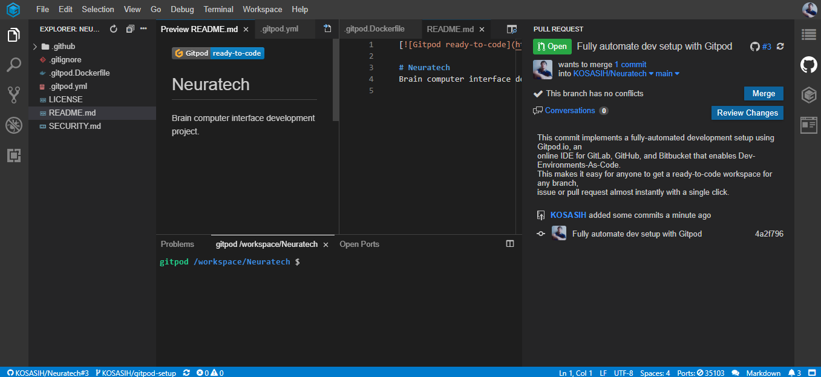The height and width of the screenshot is (377, 821).
Task: Open the Explorer view in activity bar
Action: [13, 35]
